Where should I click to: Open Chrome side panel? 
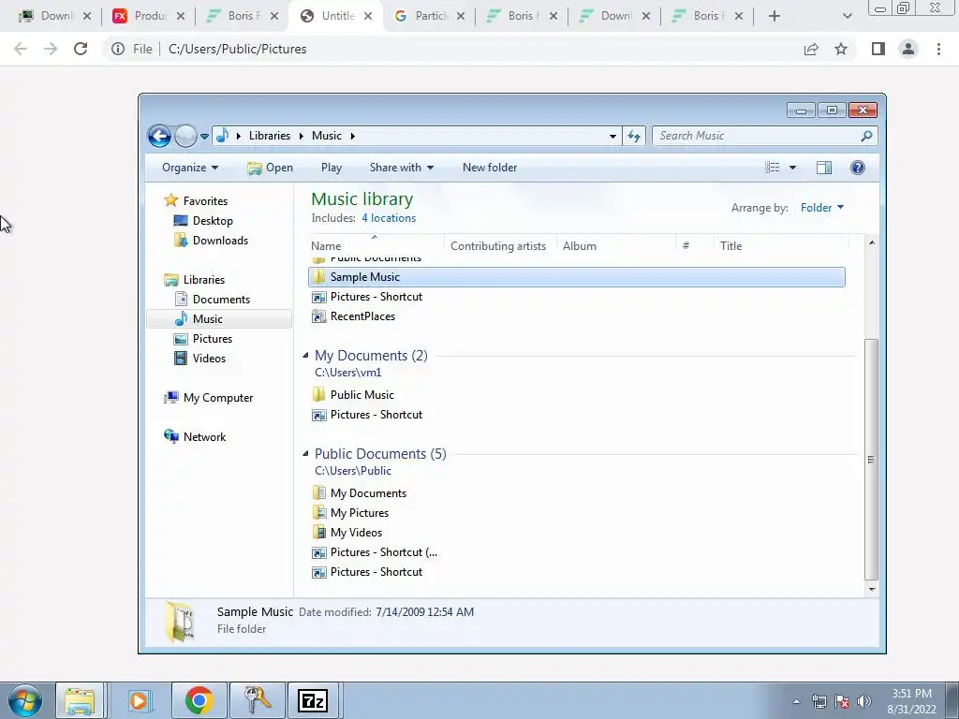(x=878, y=49)
